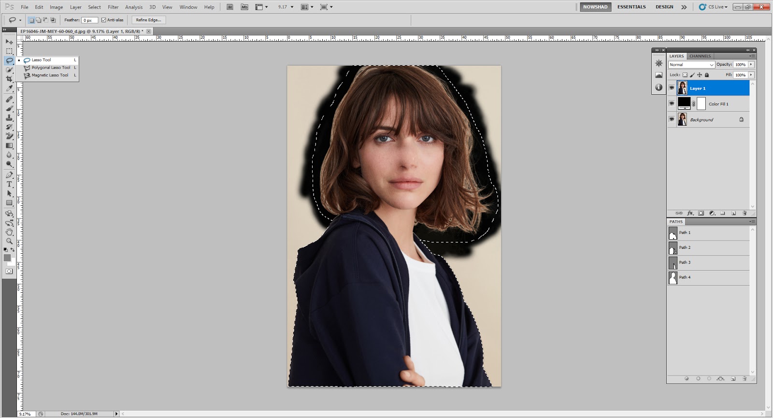Open the layer Opacity slider arrow

[x=751, y=64]
